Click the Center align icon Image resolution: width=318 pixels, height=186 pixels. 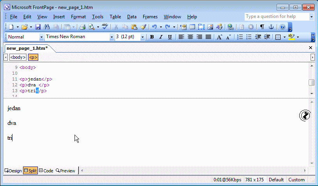[x=190, y=37]
